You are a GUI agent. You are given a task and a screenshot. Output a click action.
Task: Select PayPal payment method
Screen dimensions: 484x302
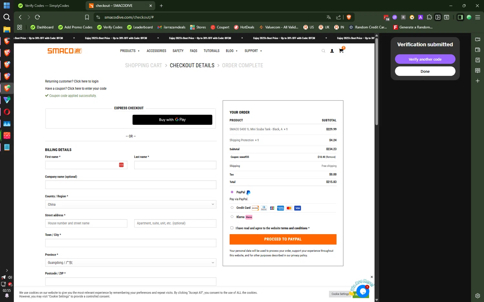232,192
